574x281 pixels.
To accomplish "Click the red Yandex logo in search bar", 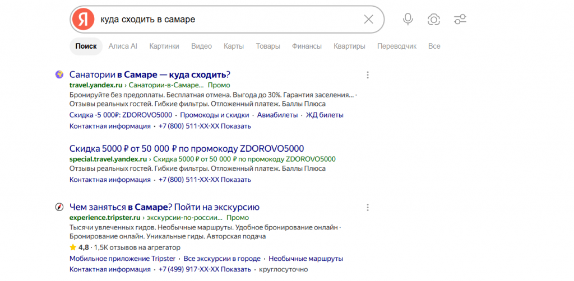I will point(83,20).
